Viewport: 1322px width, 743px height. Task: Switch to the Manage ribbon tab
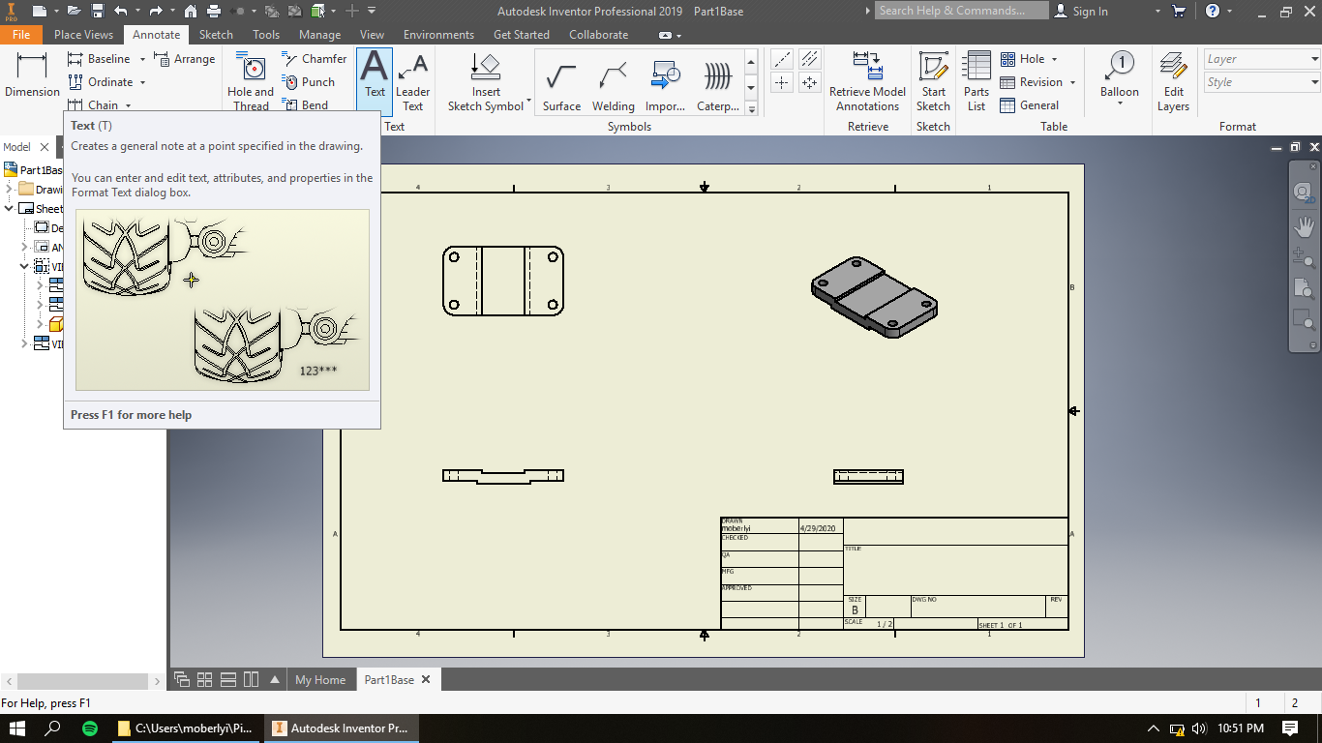pyautogui.click(x=319, y=35)
